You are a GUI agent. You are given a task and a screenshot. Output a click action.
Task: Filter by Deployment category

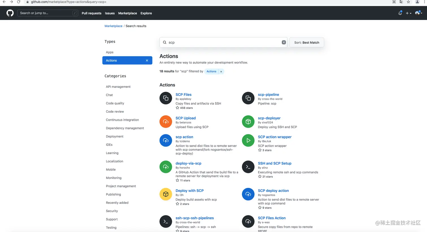115,136
